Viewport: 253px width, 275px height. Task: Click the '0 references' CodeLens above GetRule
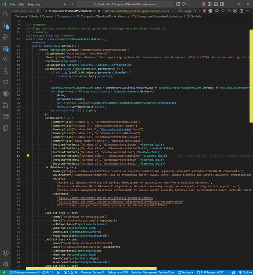38,42
